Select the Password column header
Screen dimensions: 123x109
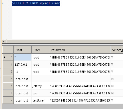point(80,50)
